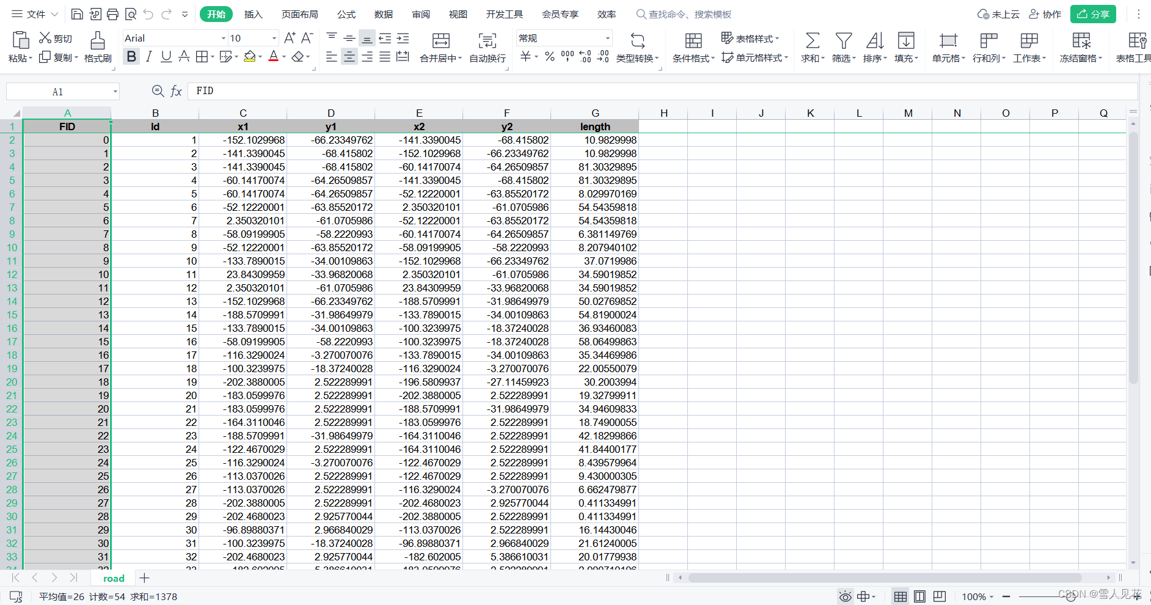Click the green Share (分享) button
1151x605 pixels.
[x=1093, y=14]
